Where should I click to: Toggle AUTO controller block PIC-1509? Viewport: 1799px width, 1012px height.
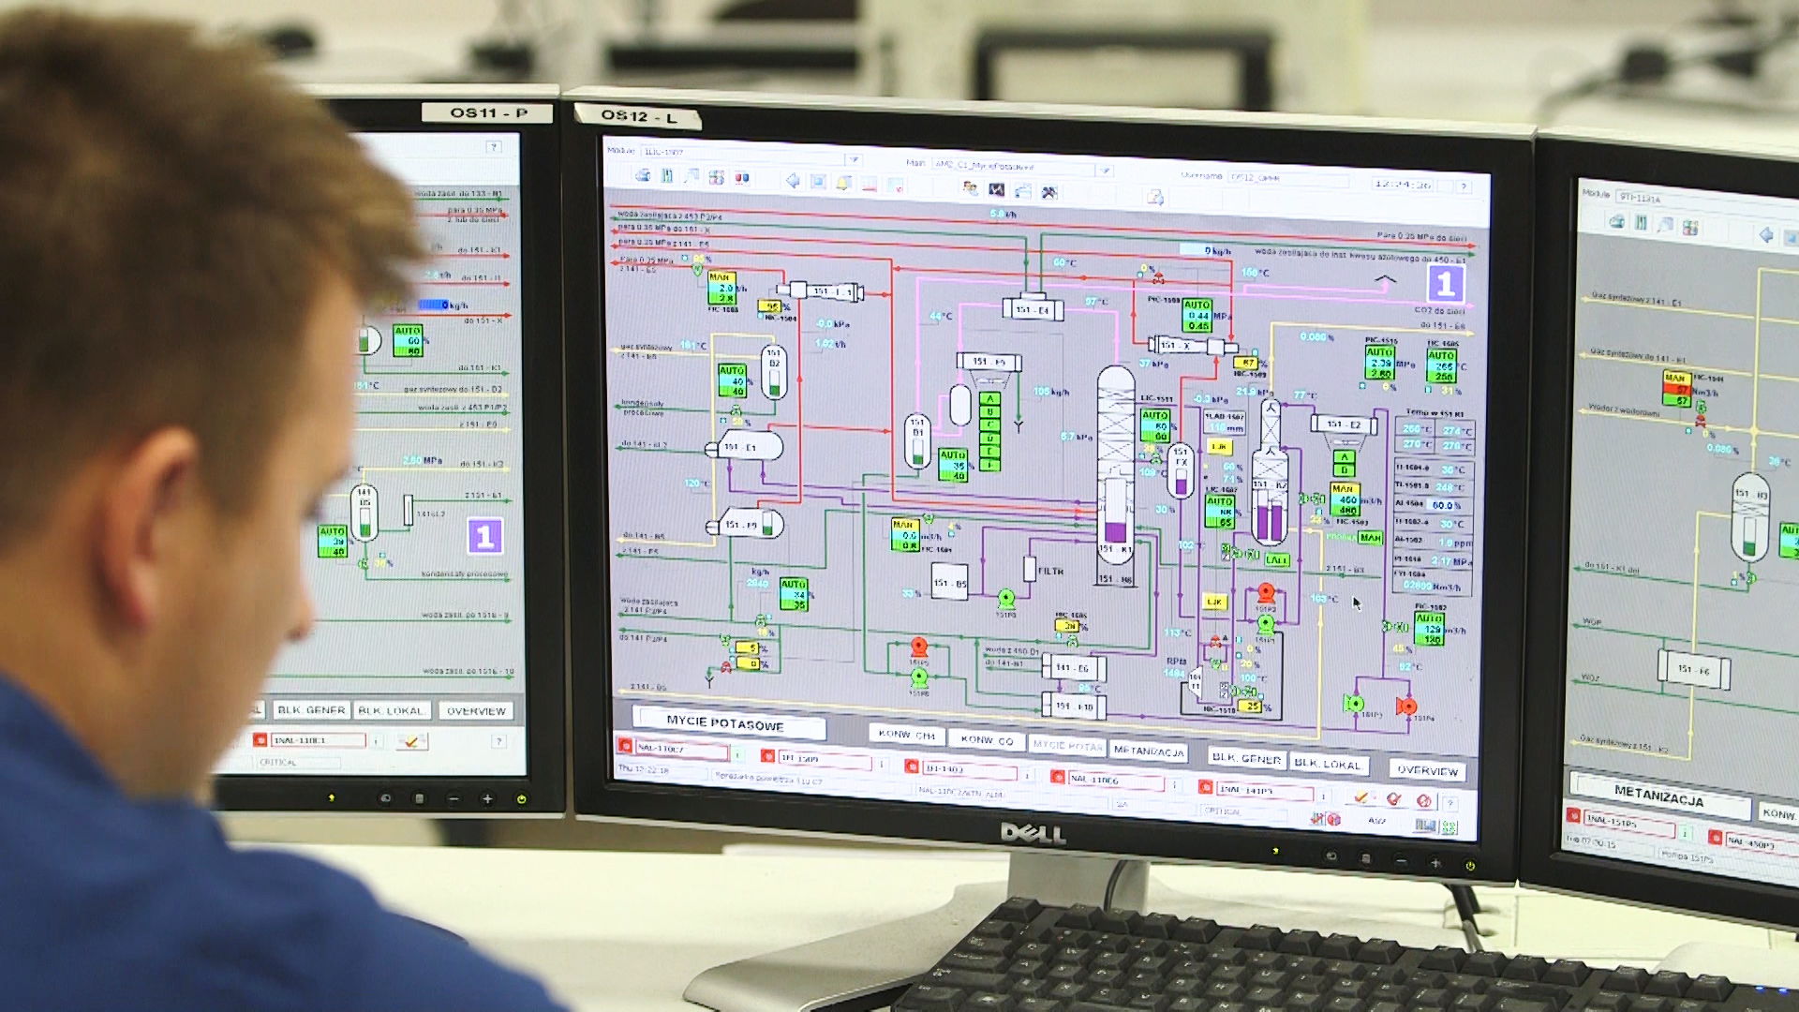coord(1197,315)
